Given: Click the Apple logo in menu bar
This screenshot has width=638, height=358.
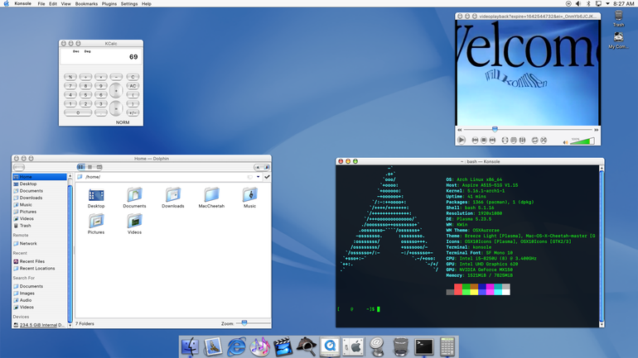Looking at the screenshot, I should click(x=6, y=3).
